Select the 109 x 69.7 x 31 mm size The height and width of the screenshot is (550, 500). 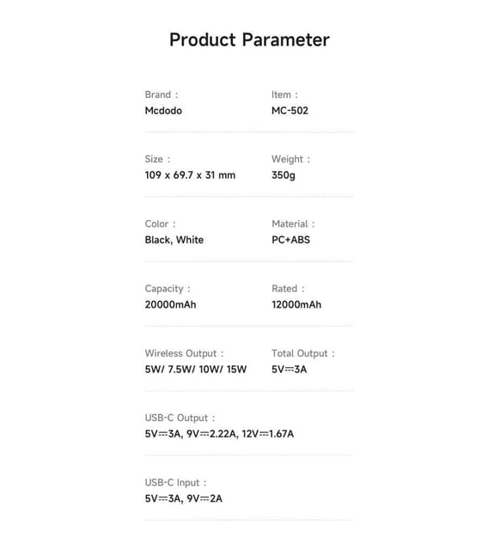pos(190,175)
